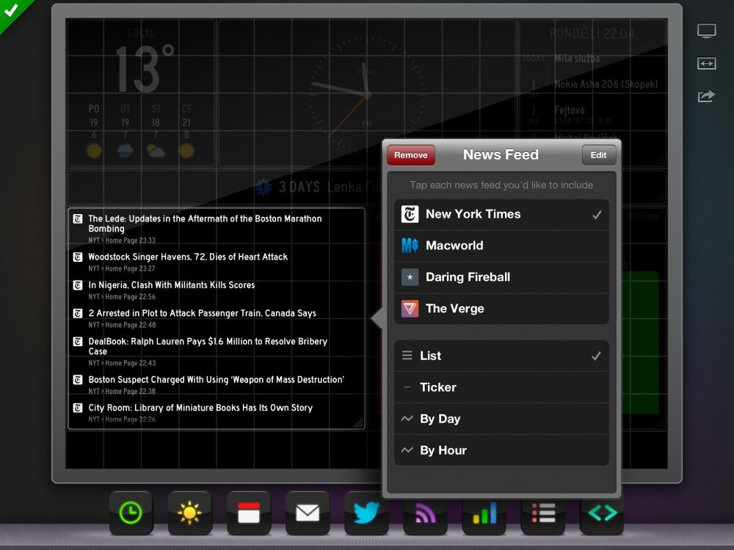This screenshot has height=550, width=734.
Task: Open the custom HTML panel icon
Action: (x=602, y=513)
